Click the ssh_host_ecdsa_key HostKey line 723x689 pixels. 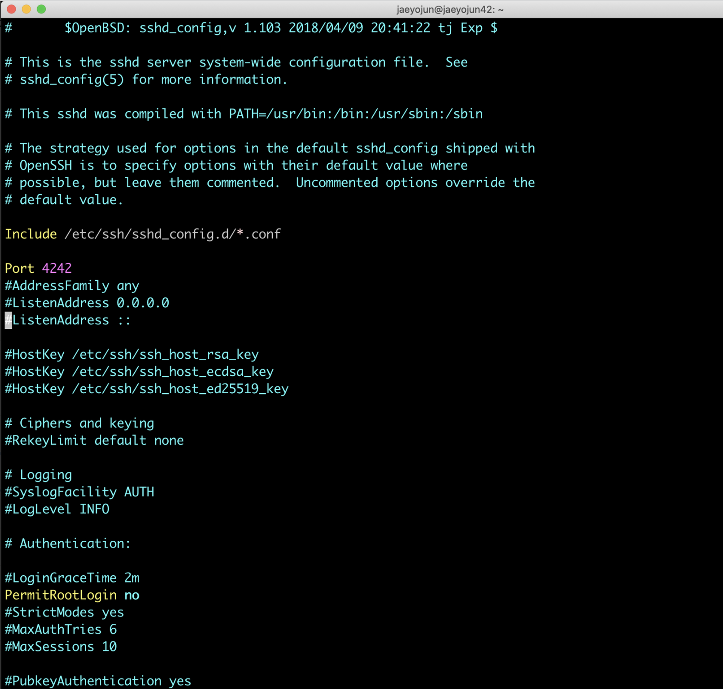139,372
